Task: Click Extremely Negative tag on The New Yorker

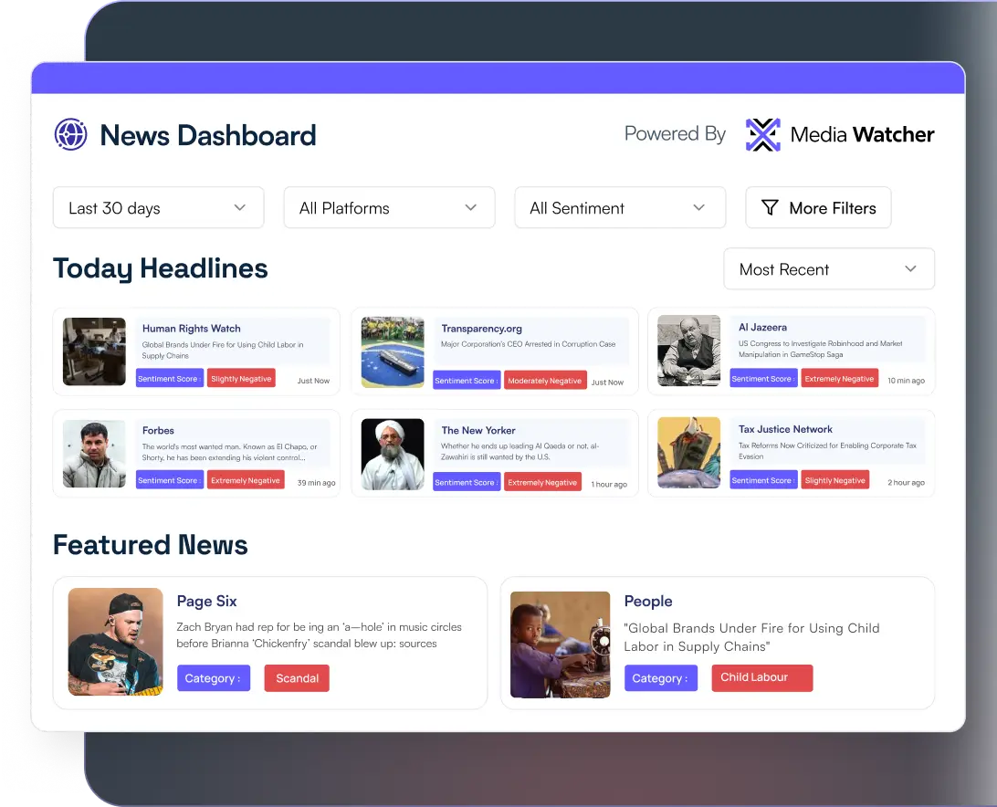Action: click(542, 482)
